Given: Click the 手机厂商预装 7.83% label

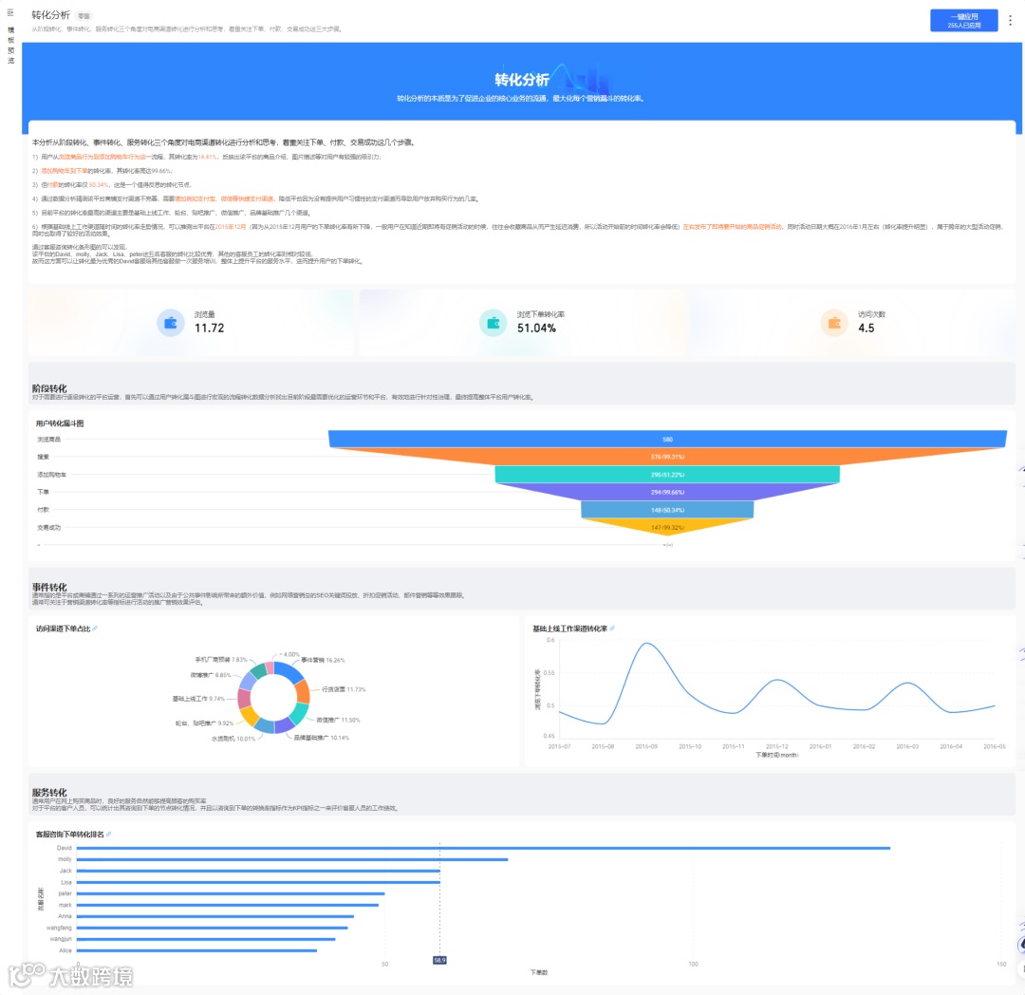Looking at the screenshot, I should pos(221,660).
